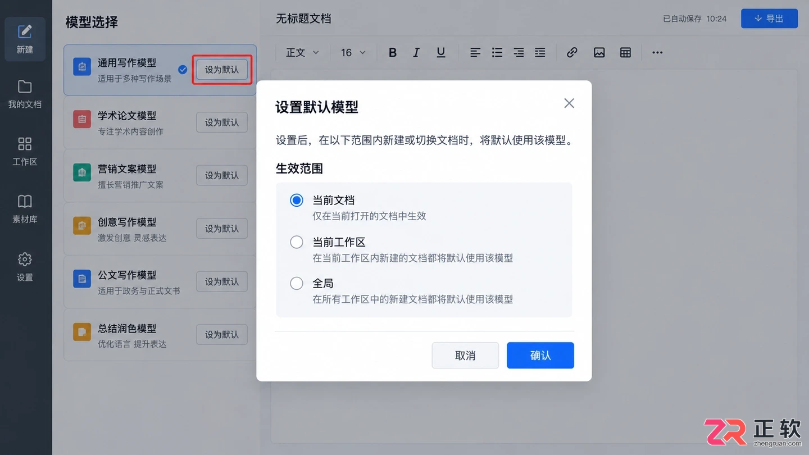The height and width of the screenshot is (455, 809).
Task: Insert a table
Action: pyautogui.click(x=625, y=52)
